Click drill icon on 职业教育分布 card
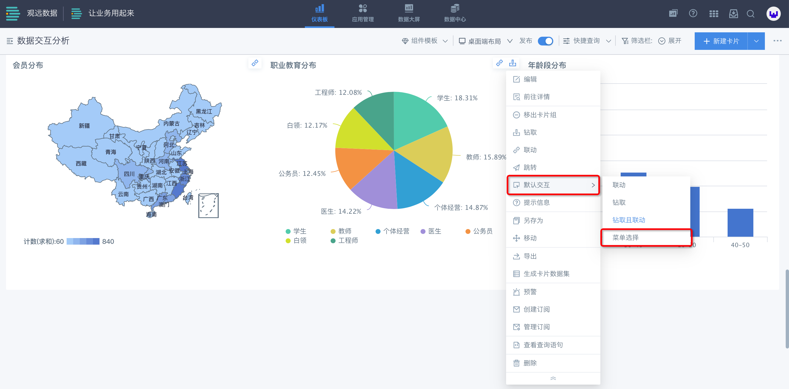Image resolution: width=789 pixels, height=389 pixels. tap(512, 63)
